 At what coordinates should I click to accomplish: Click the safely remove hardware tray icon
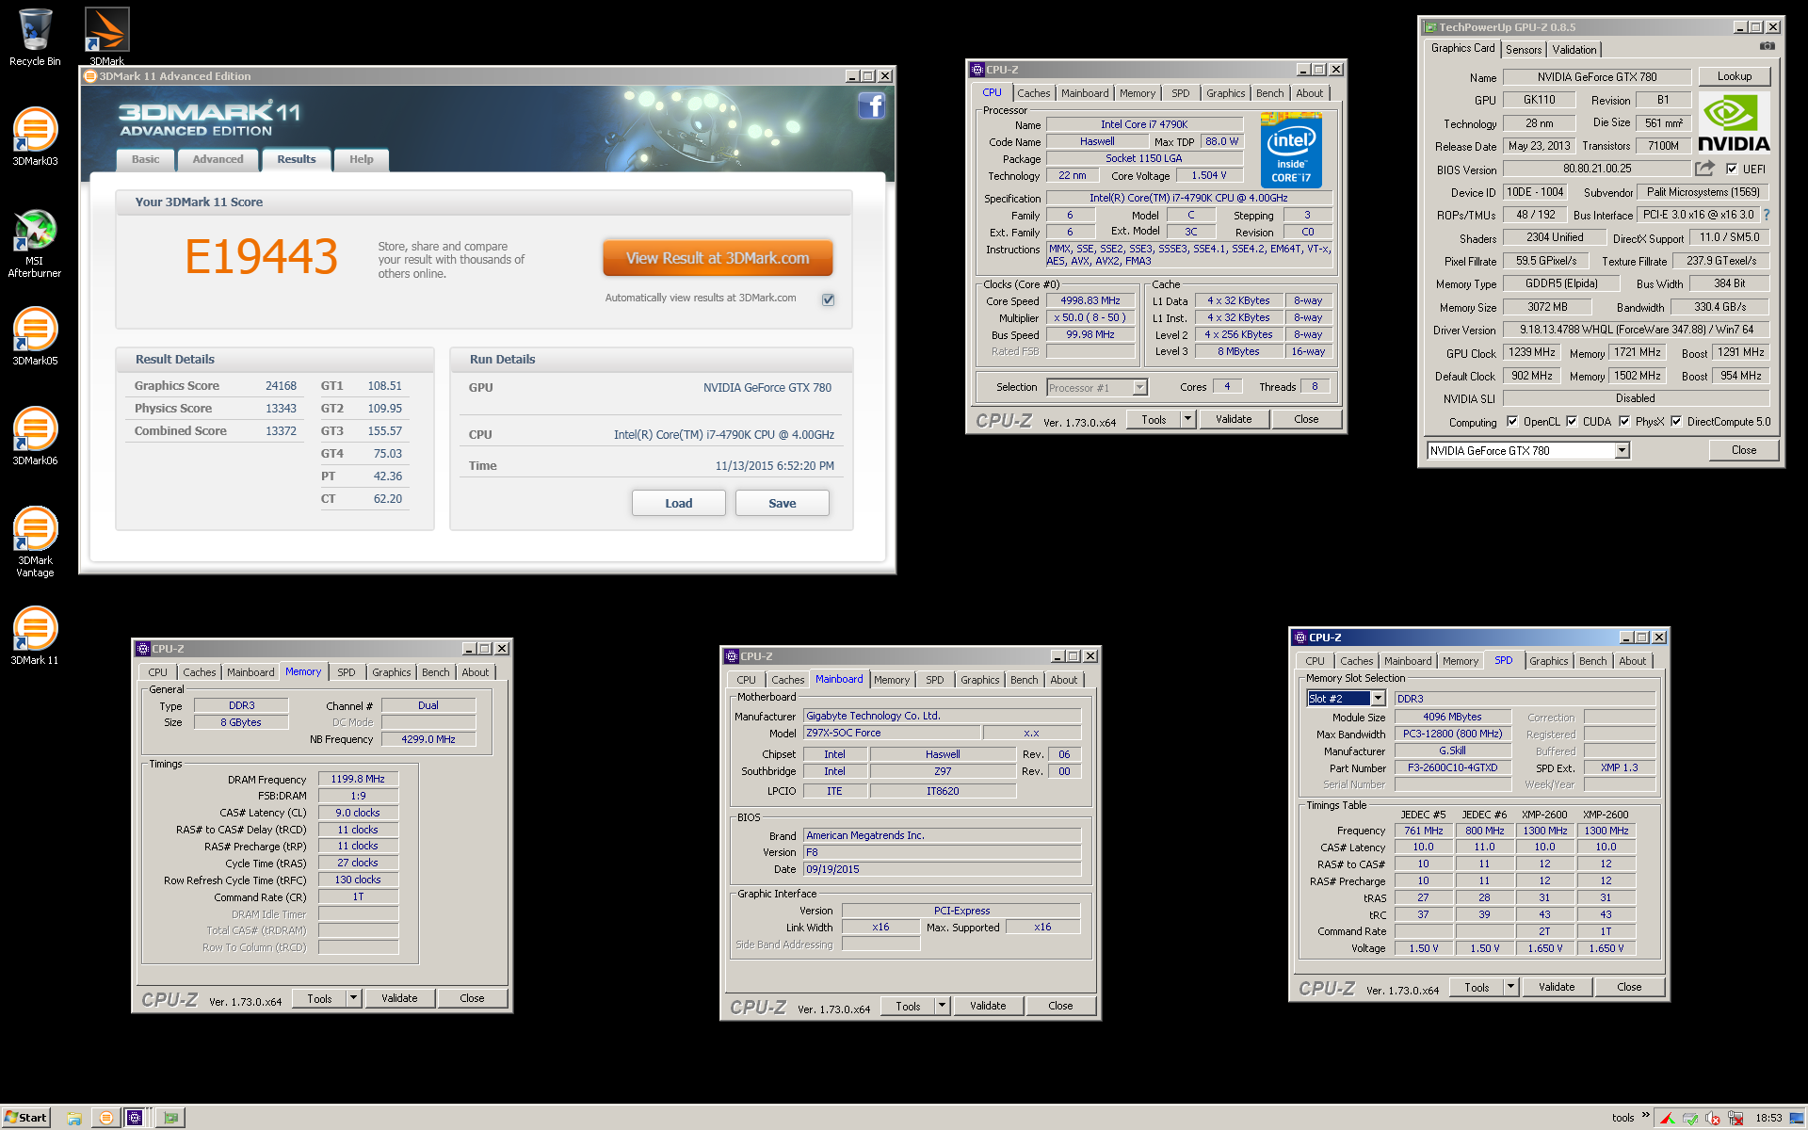tap(1690, 1119)
